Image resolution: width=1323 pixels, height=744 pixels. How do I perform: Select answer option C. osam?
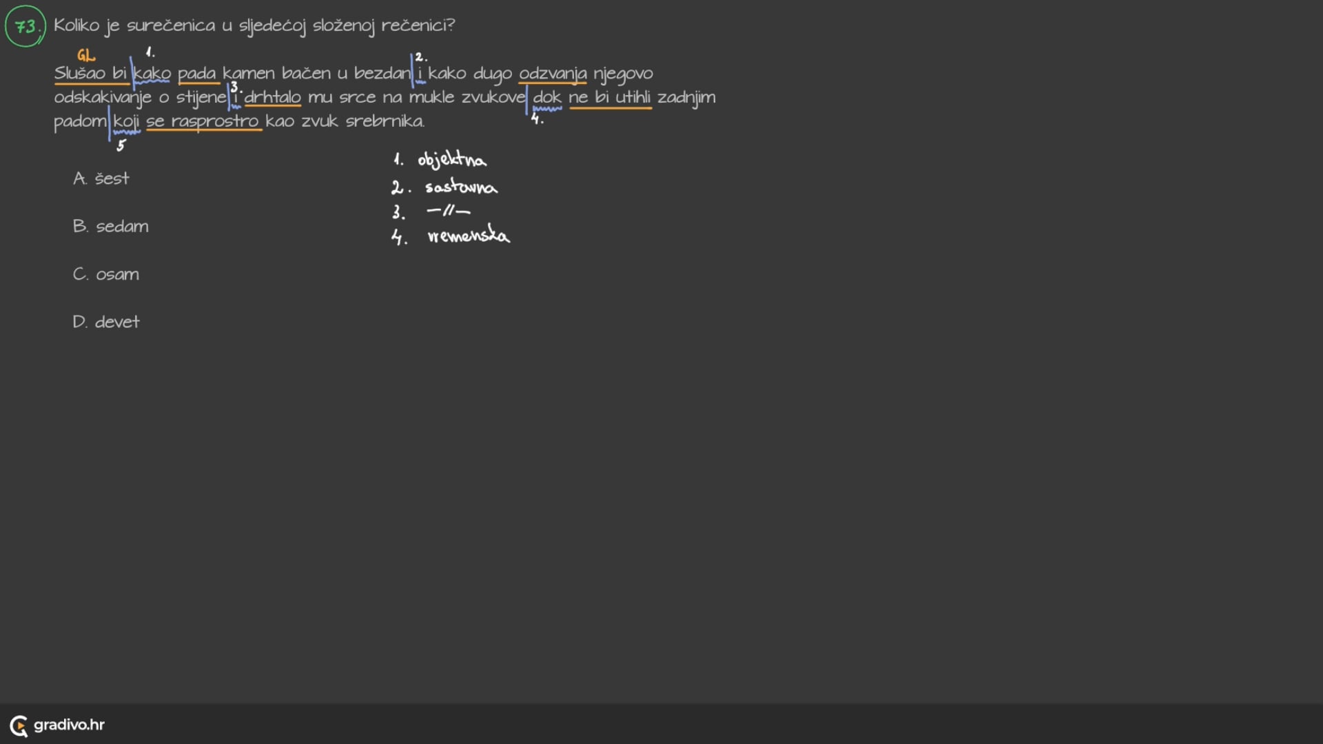coord(105,274)
